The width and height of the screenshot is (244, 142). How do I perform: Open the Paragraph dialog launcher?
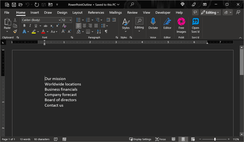(117, 37)
